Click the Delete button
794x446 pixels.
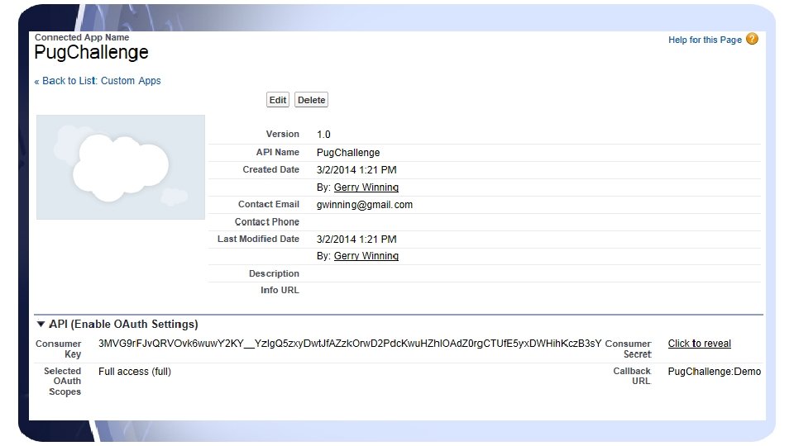(x=312, y=100)
